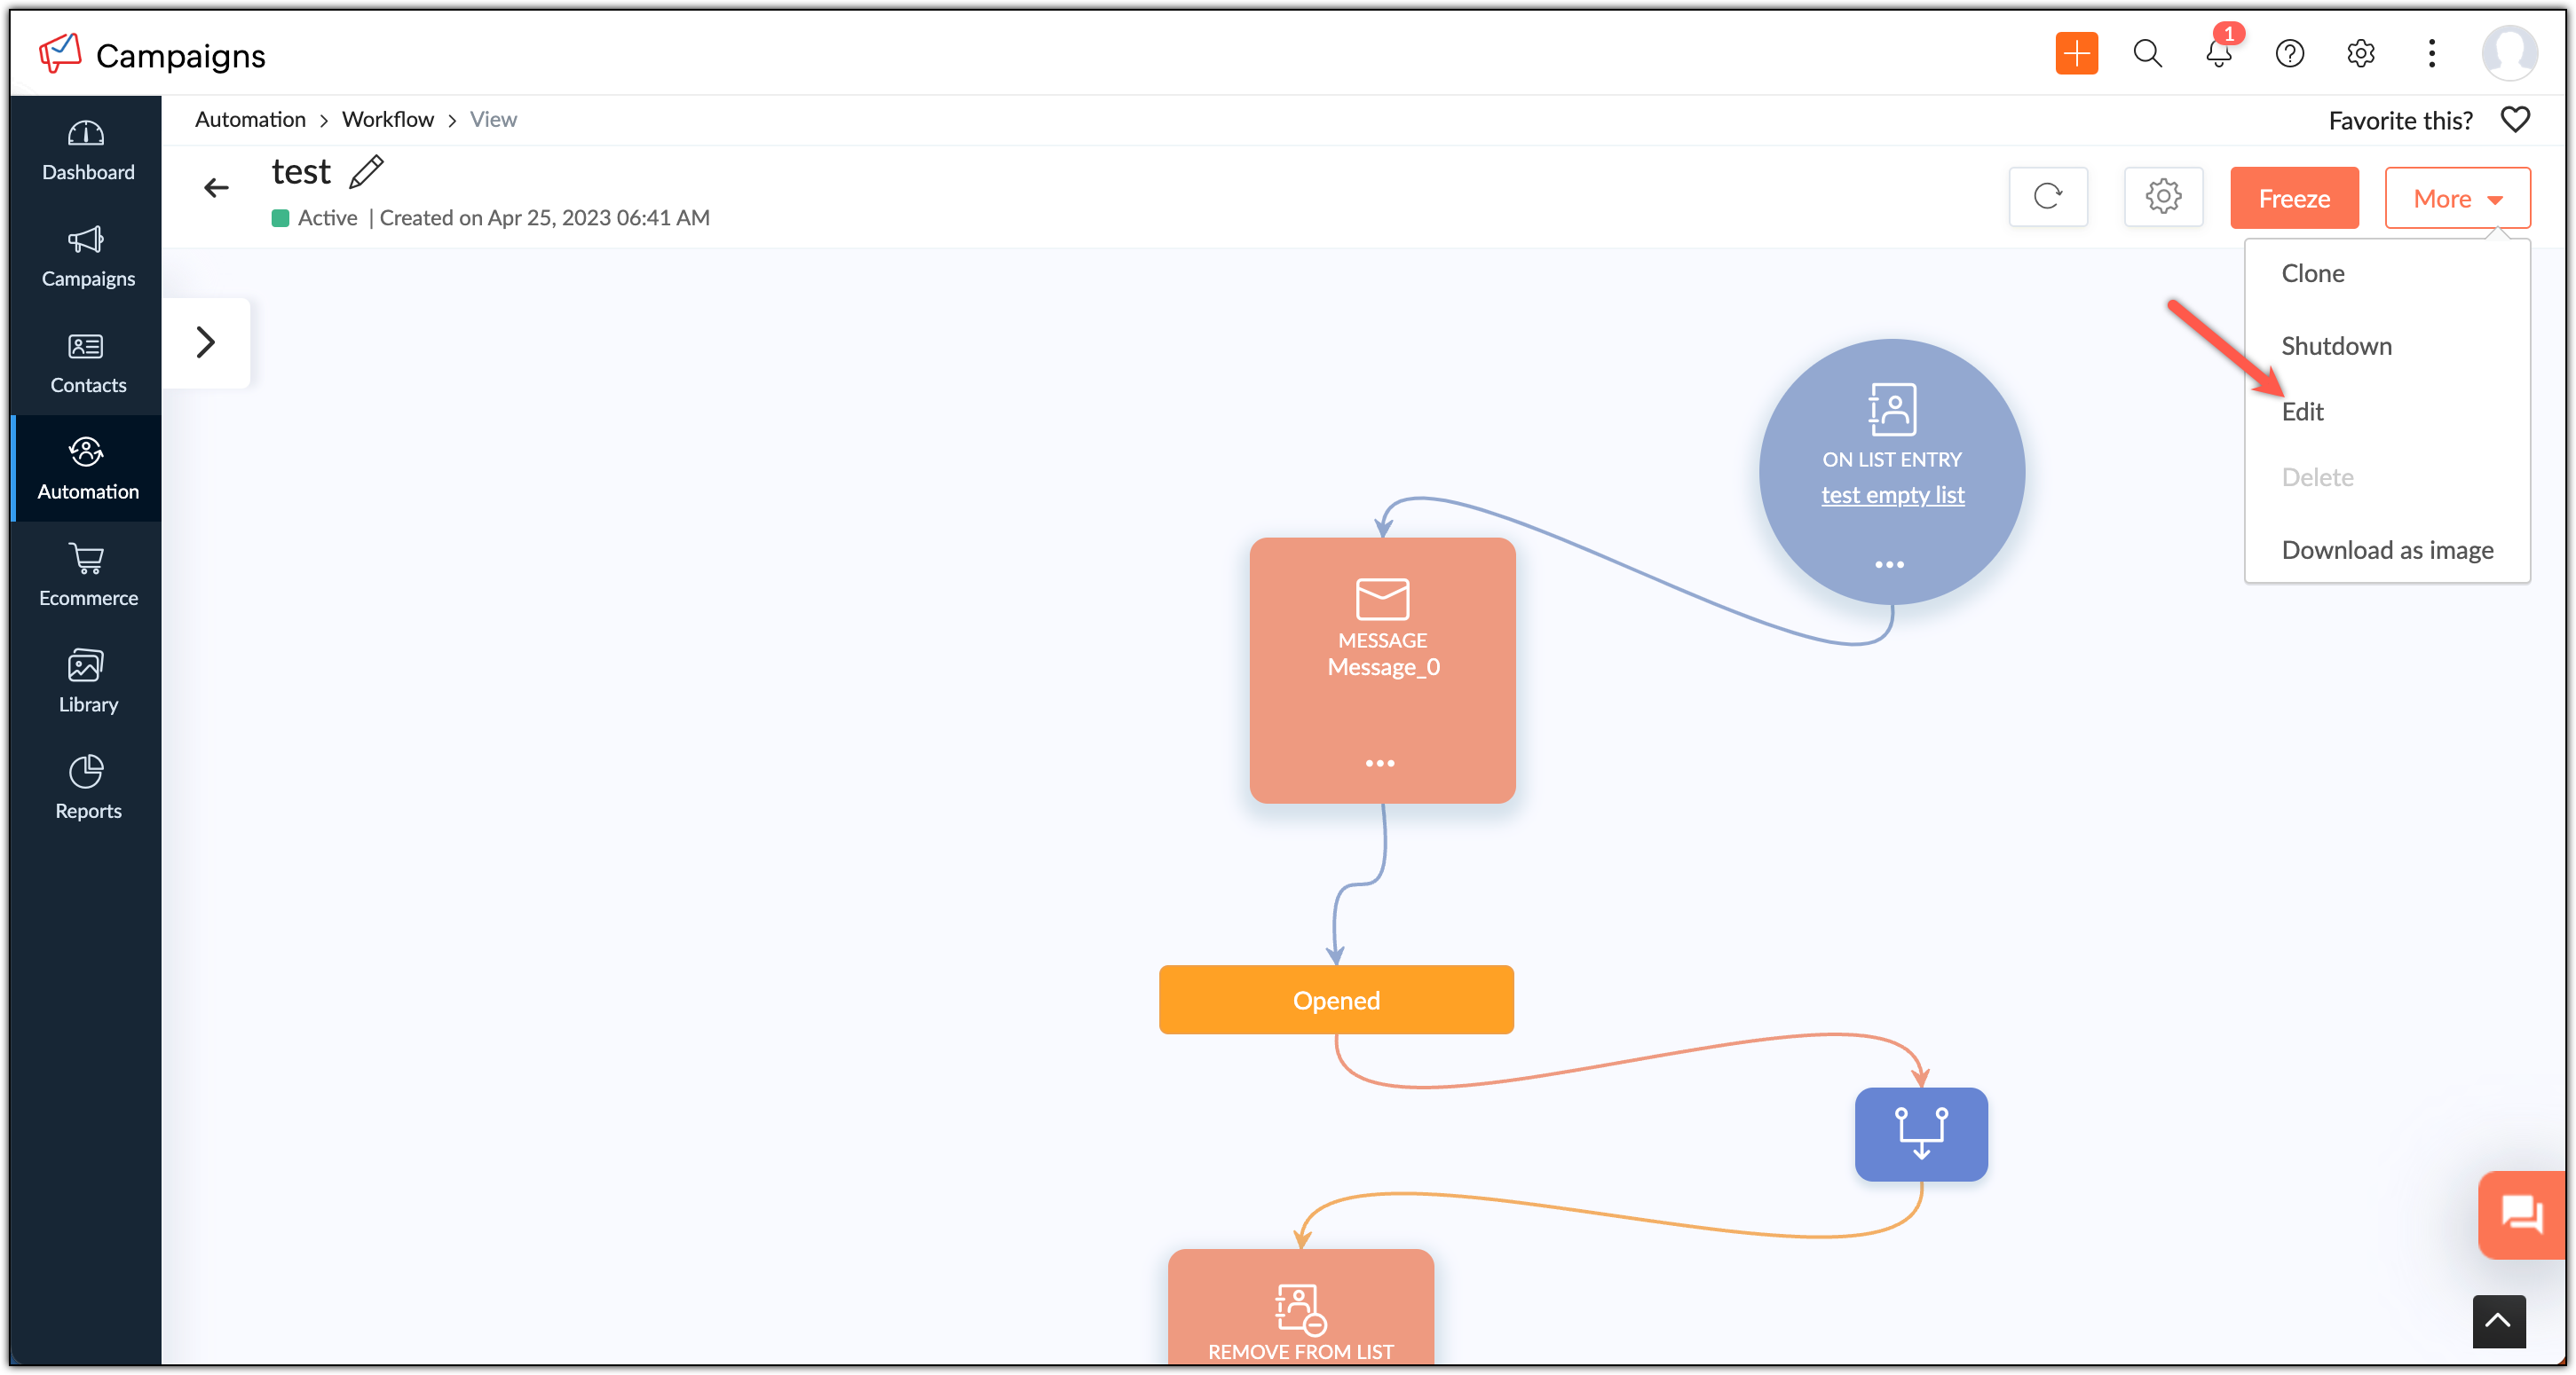Open notifications bell

[x=2218, y=54]
